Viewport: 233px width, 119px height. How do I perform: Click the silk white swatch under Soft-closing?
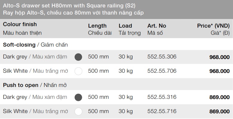[x=78, y=71]
